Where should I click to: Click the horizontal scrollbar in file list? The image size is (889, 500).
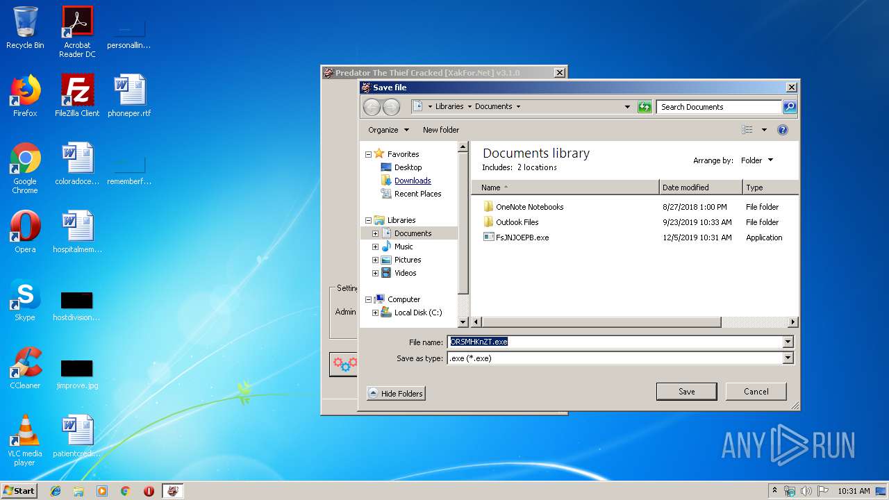[601, 322]
